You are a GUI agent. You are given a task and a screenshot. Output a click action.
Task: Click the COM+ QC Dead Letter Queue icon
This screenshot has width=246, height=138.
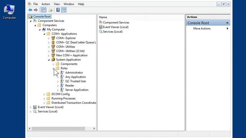(53, 43)
